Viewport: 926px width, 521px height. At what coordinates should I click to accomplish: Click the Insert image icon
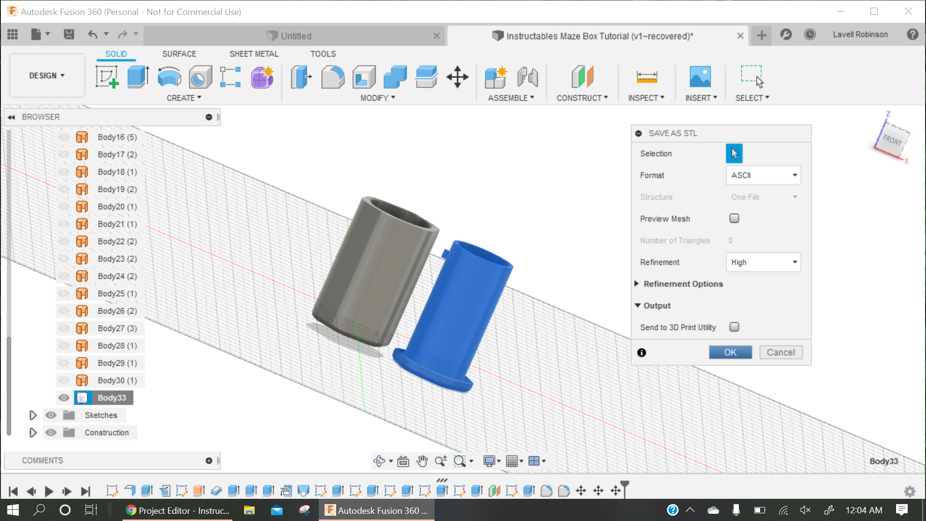coord(700,77)
